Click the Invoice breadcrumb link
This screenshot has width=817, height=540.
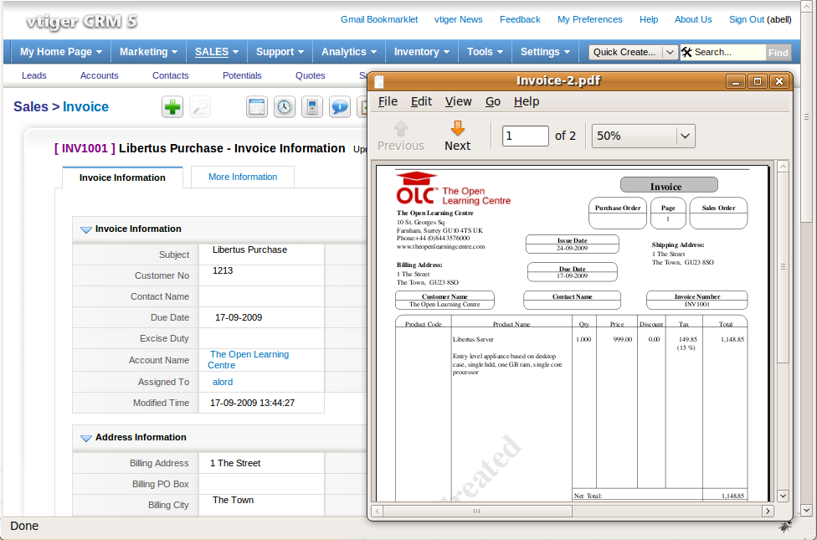85,107
